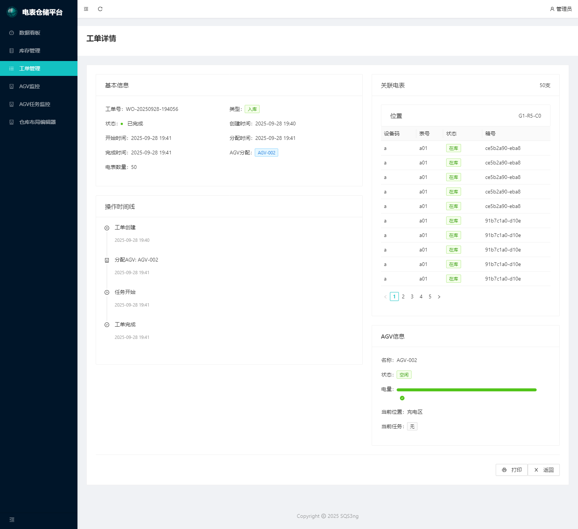
Task: Click the 分配AGV timeline icon
Action: [x=107, y=260]
